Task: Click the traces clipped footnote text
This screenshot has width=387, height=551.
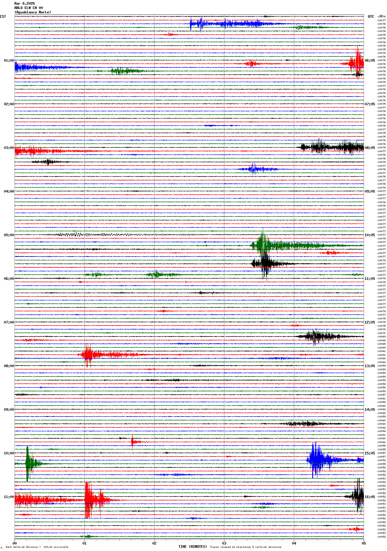Action: 246,547
